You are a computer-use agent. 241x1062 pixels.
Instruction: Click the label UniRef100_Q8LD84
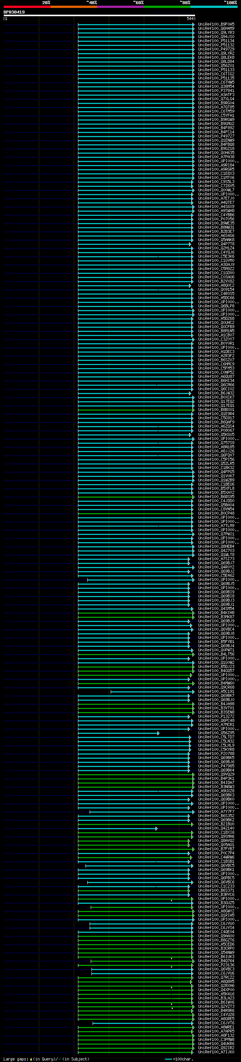(x=216, y=61)
